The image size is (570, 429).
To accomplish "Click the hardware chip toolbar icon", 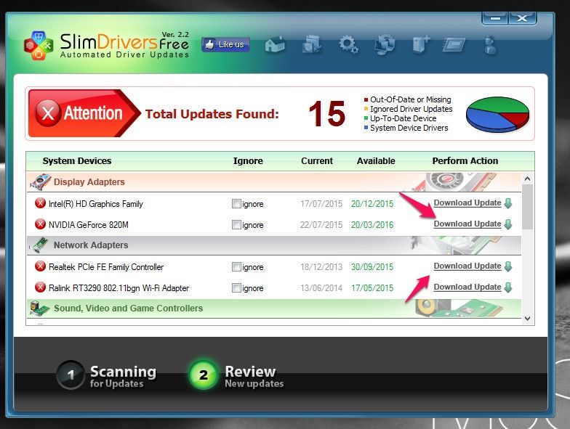I will [x=454, y=45].
